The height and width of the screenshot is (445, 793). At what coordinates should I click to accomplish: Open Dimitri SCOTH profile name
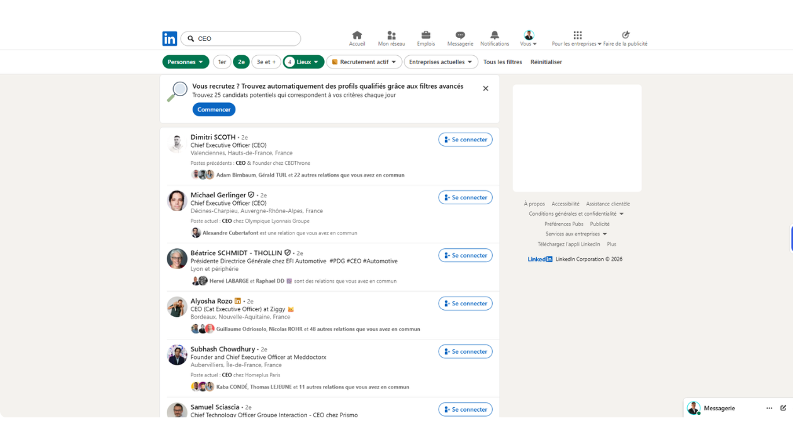213,137
